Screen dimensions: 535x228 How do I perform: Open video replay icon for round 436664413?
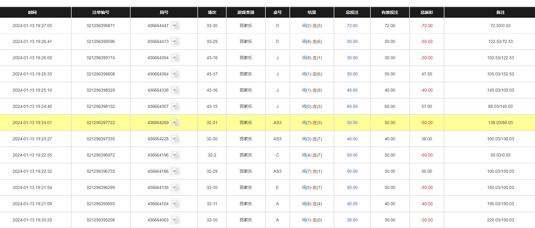click(175, 41)
